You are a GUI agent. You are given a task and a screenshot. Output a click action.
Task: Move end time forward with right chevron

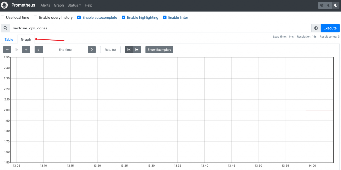(92, 50)
